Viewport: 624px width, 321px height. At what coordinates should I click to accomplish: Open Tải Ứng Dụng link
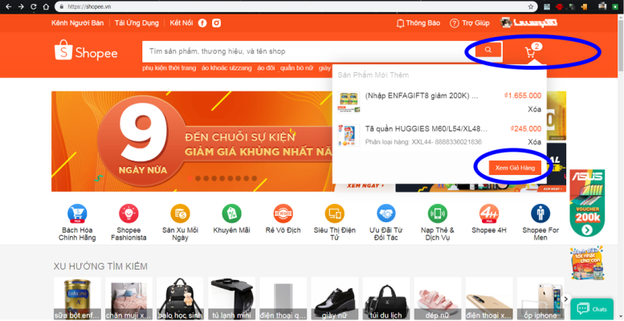[137, 23]
